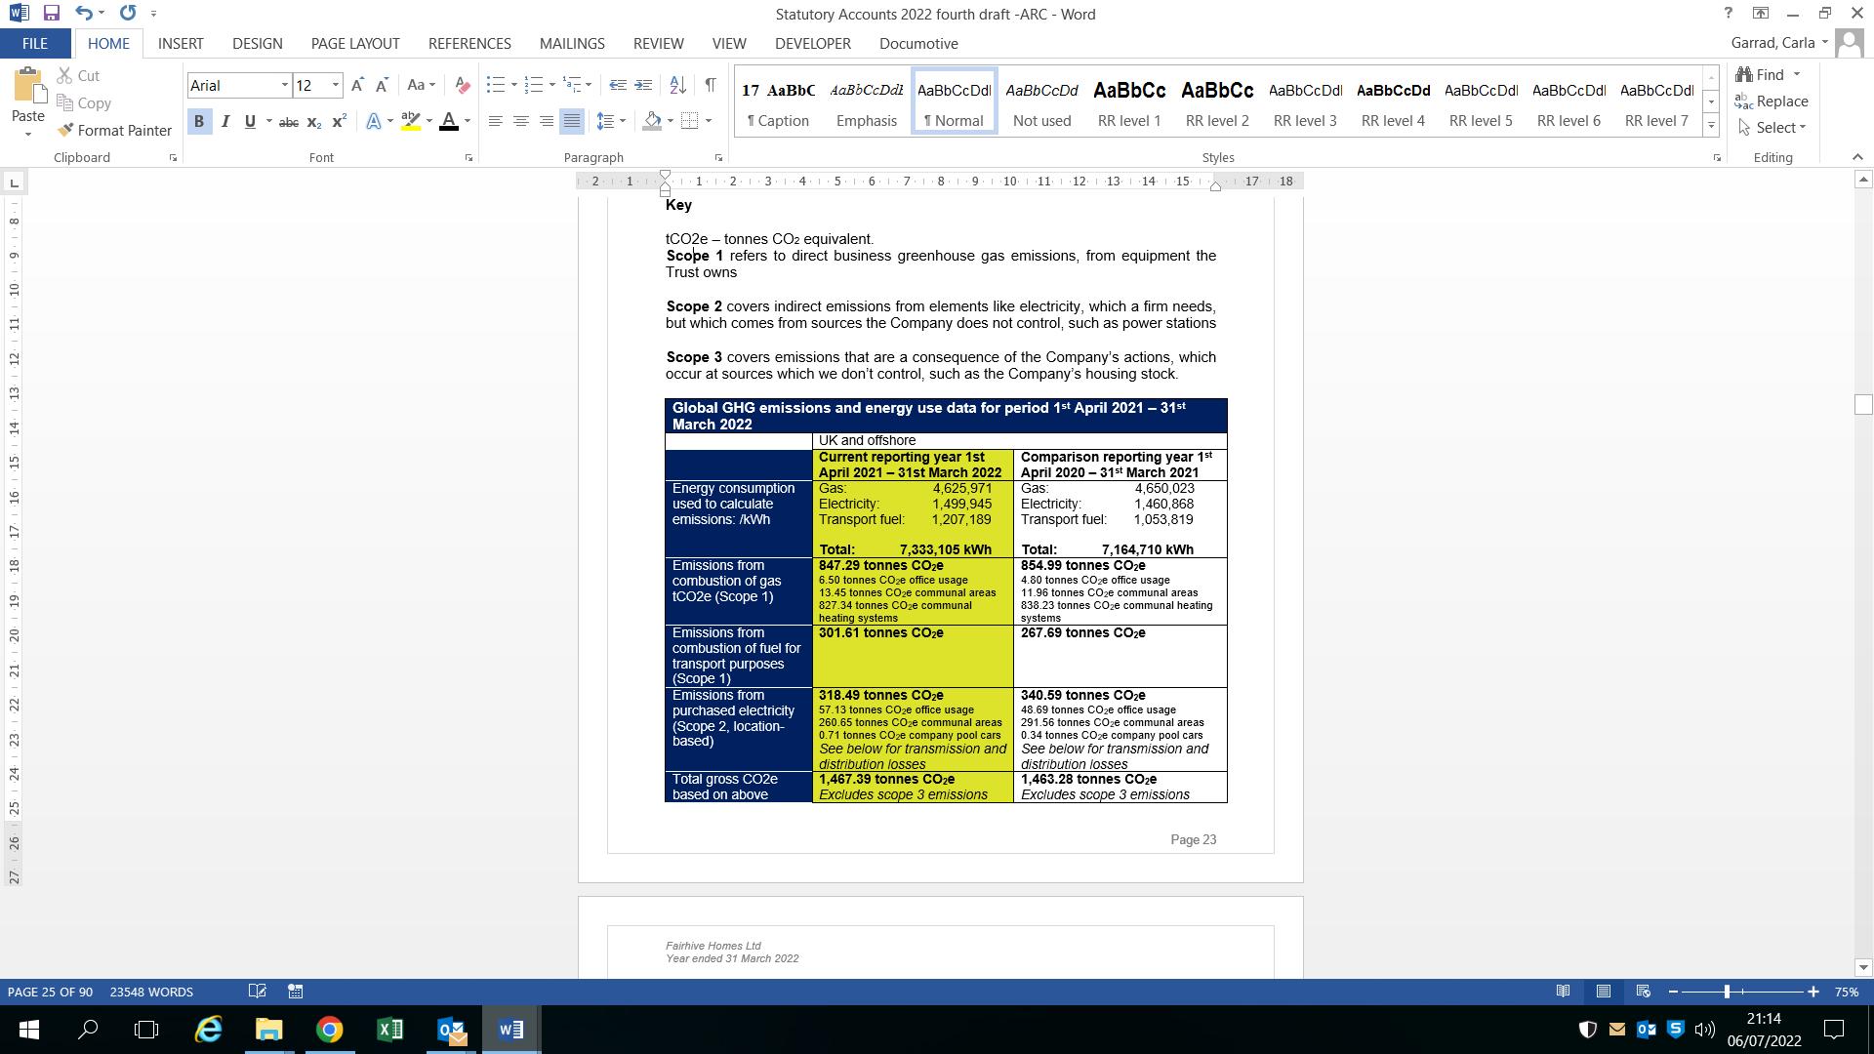Open the font size dropdown
The height and width of the screenshot is (1054, 1874).
336,86
